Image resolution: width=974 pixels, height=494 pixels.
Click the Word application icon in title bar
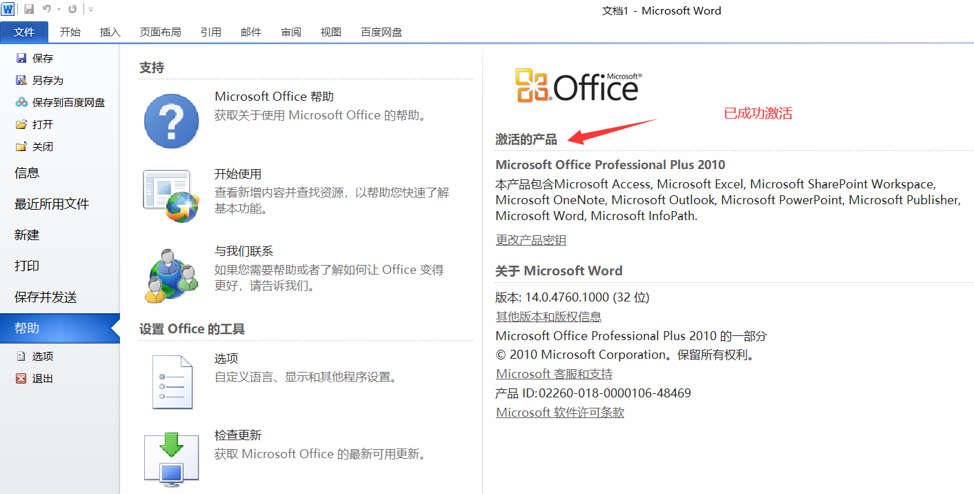8,9
